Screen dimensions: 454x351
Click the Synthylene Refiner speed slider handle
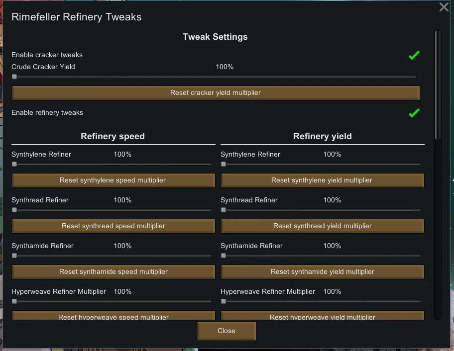[x=14, y=164]
